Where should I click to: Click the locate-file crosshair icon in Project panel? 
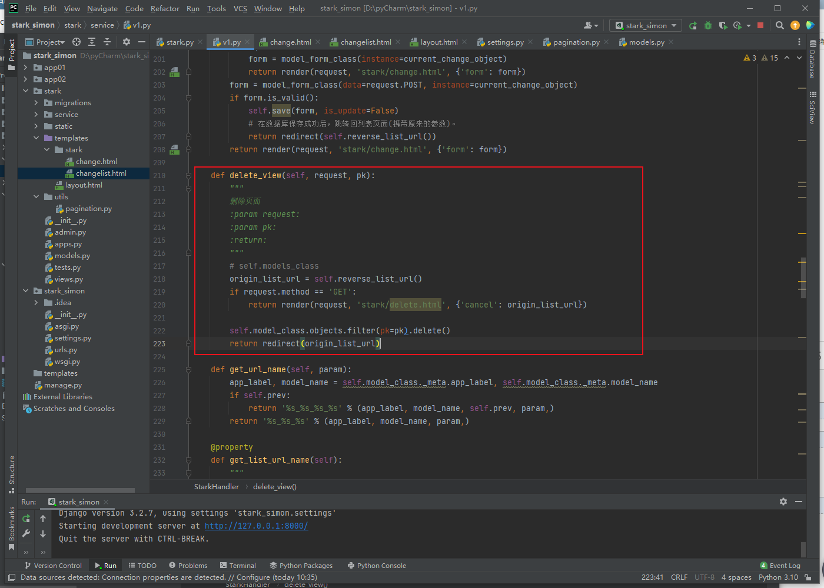tap(77, 42)
